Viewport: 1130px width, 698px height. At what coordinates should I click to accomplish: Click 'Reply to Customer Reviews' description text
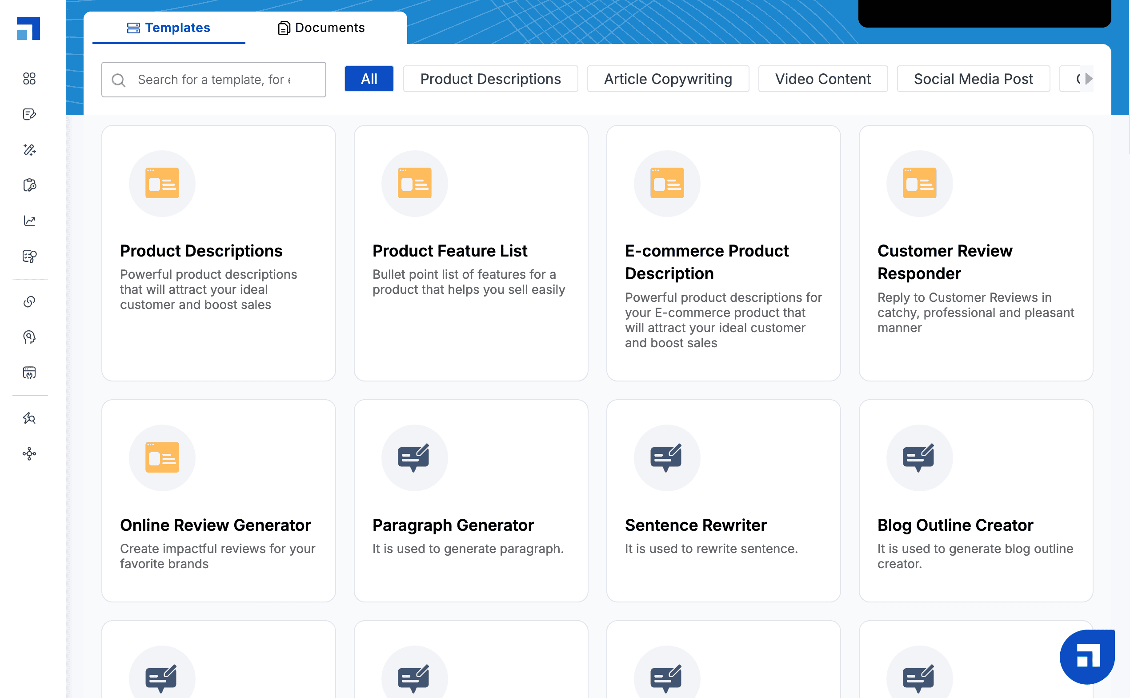(x=976, y=313)
